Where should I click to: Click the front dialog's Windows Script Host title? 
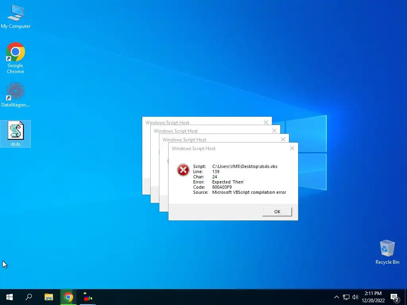(x=194, y=149)
